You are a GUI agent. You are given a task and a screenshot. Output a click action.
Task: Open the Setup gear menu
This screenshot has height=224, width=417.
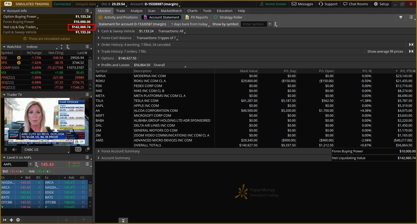point(381,4)
